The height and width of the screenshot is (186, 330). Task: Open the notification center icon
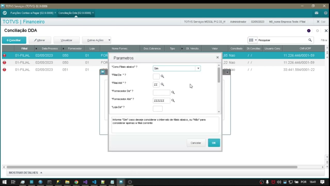point(322,182)
